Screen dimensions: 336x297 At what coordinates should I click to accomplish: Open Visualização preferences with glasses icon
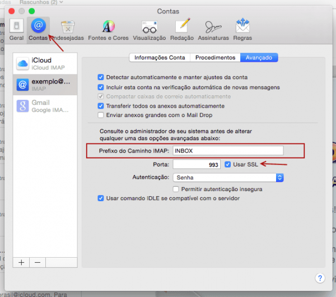[149, 30]
